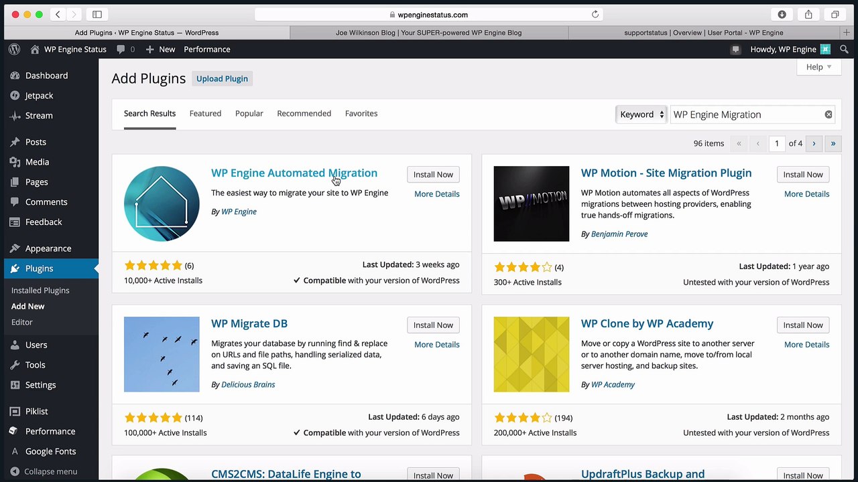Click WP Clone yellow pattern thumbnail

(532, 354)
